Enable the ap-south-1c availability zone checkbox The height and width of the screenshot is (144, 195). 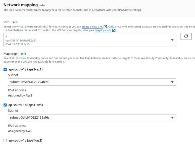tap(5, 141)
